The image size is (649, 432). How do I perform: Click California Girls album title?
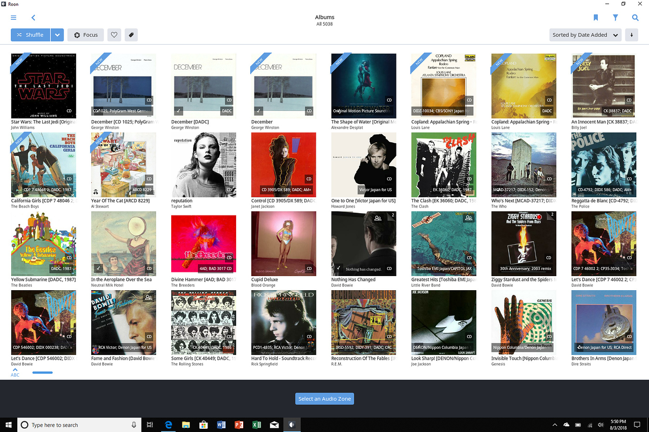(43, 201)
